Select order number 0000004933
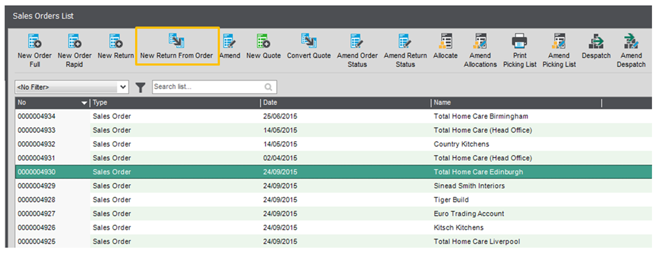 point(37,131)
